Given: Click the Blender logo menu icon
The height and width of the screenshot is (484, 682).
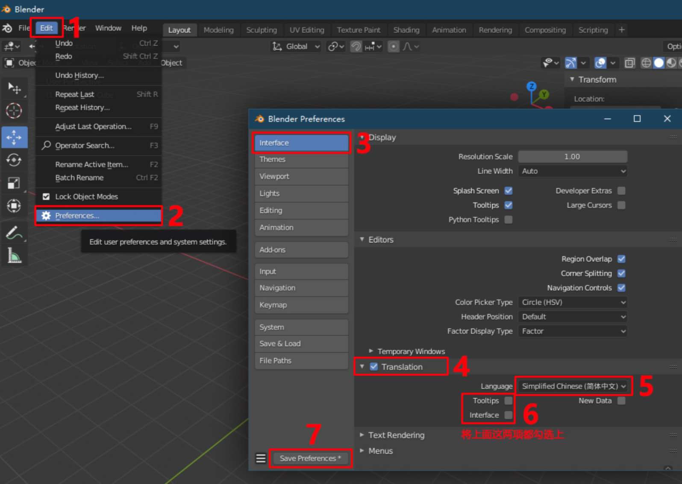Looking at the screenshot, I should 7,28.
